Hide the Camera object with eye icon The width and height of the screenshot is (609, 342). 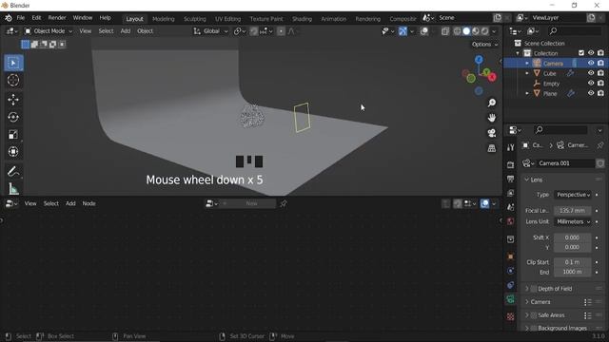591,63
